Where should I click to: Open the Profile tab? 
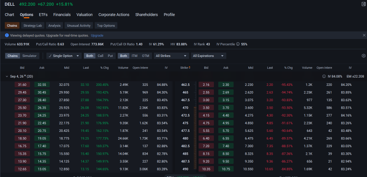click(169, 14)
